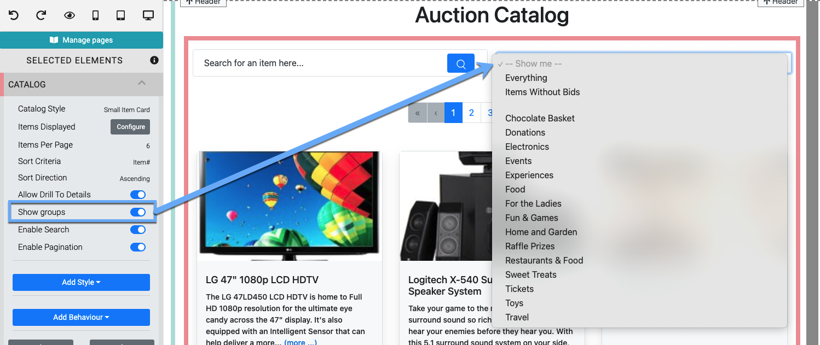Click the undo arrow icon
This screenshot has width=820, height=345.
tap(14, 15)
